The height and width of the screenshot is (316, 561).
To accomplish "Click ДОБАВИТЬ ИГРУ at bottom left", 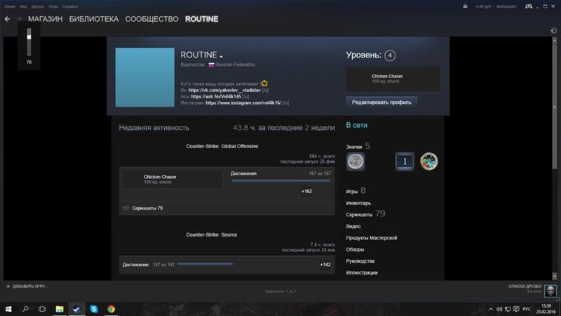I will pos(27,287).
